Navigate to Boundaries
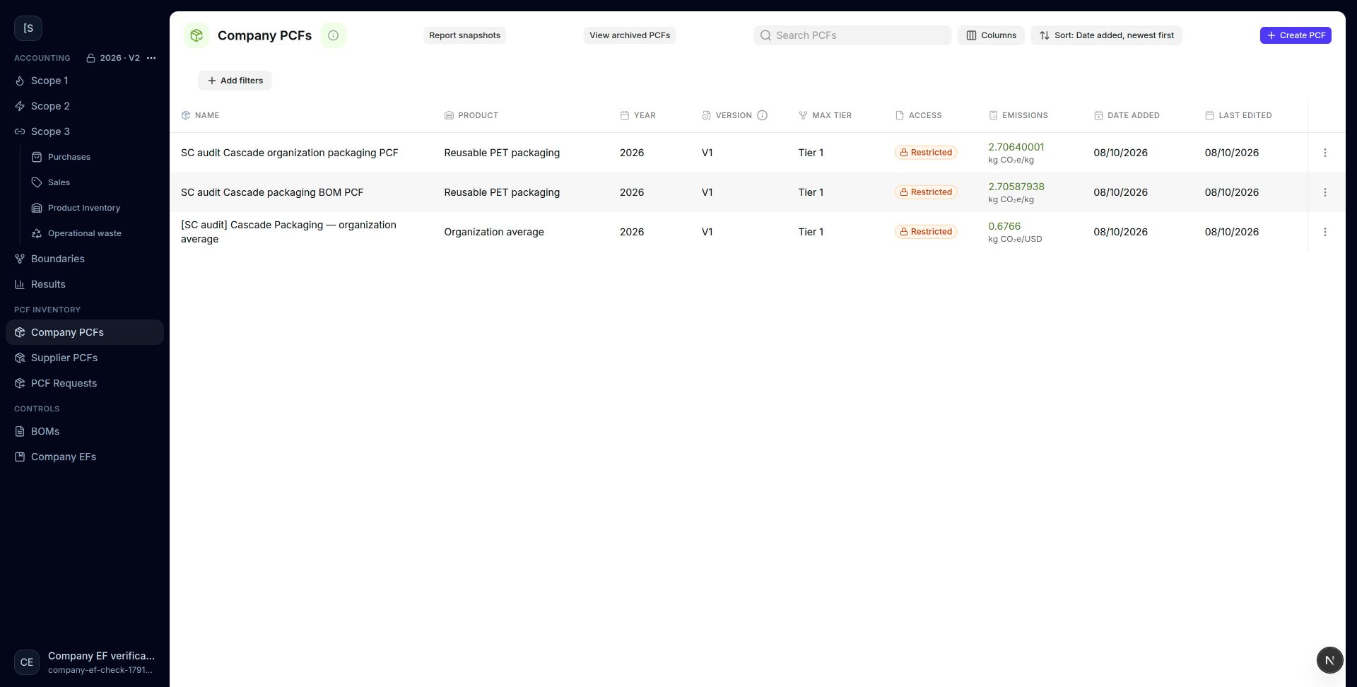The height and width of the screenshot is (687, 1357). point(85,259)
